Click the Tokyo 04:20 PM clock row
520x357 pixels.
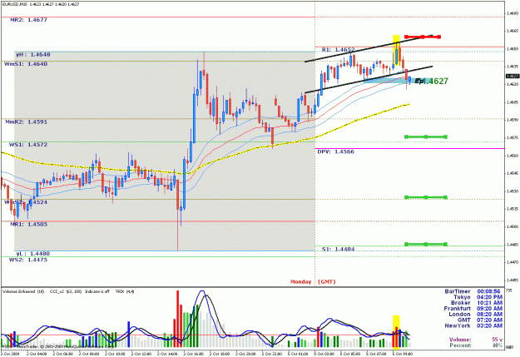click(x=478, y=297)
